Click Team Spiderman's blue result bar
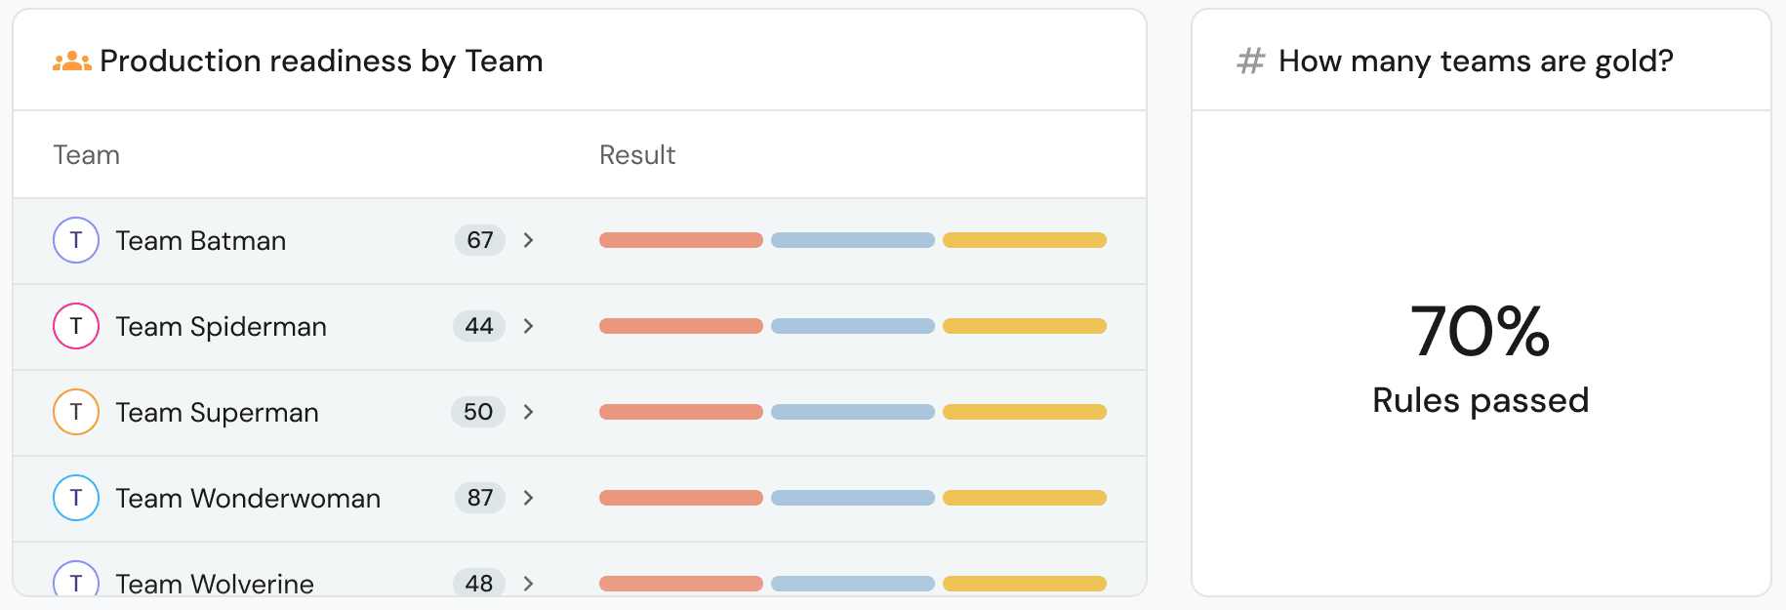 [x=852, y=326]
